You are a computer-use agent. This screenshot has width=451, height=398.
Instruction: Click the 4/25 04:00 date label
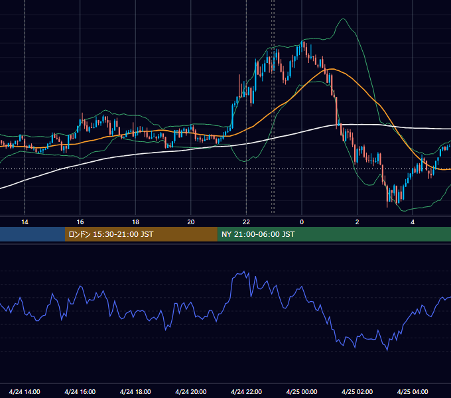(413, 391)
